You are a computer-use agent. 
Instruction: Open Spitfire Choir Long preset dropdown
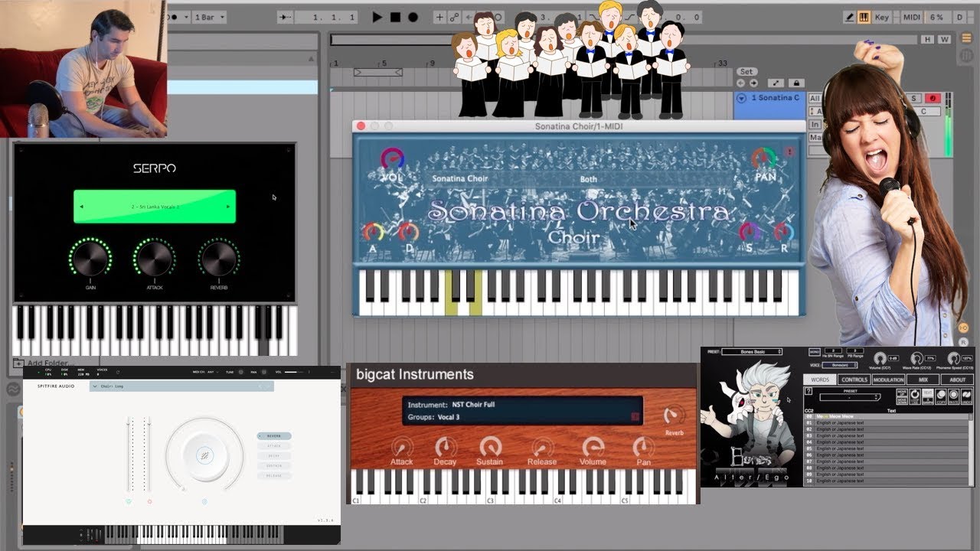click(x=181, y=386)
